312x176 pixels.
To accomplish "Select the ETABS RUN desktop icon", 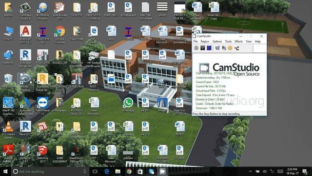I will (x=77, y=81).
